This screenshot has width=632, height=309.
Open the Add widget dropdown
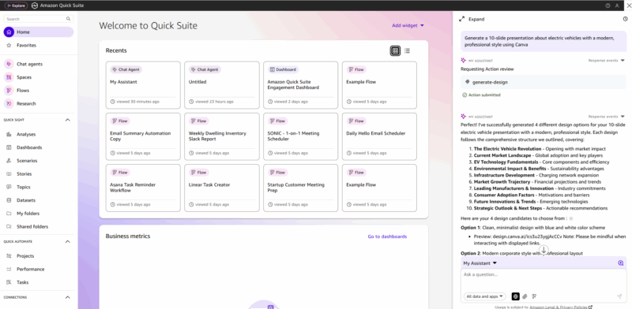[x=408, y=25]
